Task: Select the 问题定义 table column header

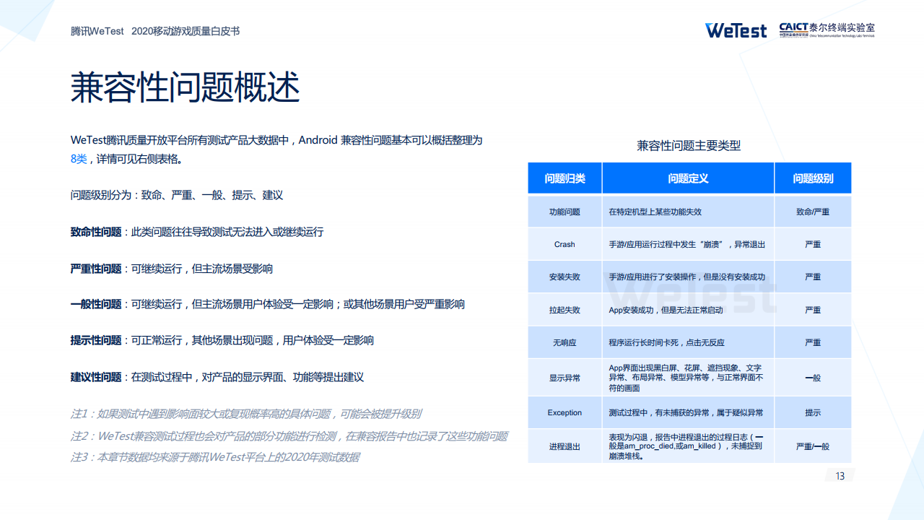Action: pyautogui.click(x=688, y=178)
